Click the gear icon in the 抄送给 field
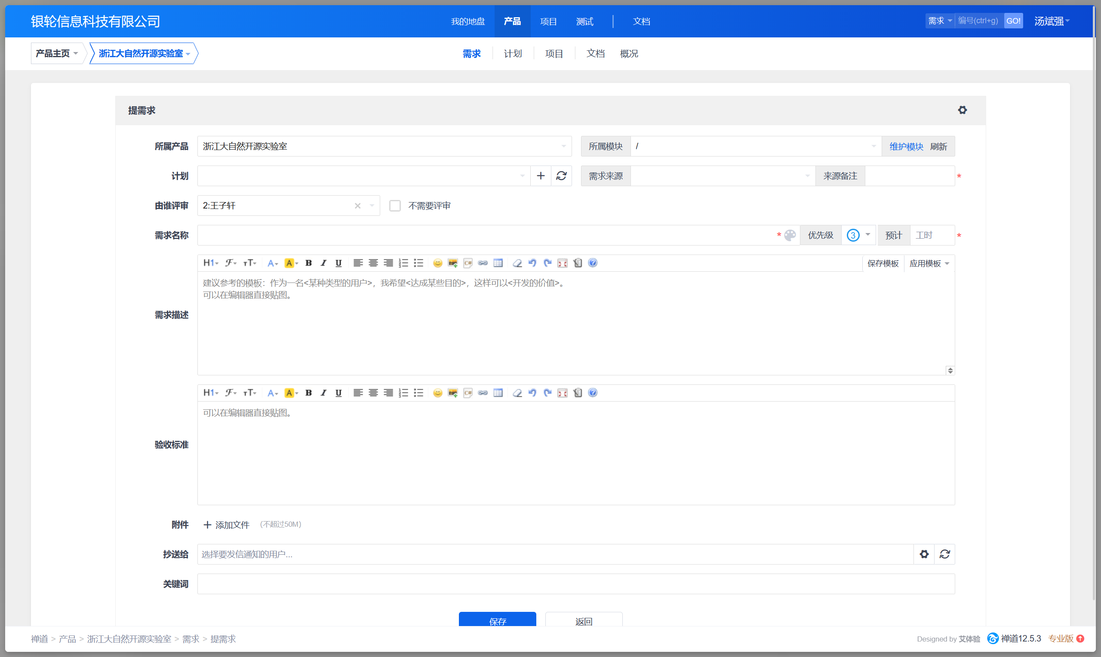 pos(924,554)
